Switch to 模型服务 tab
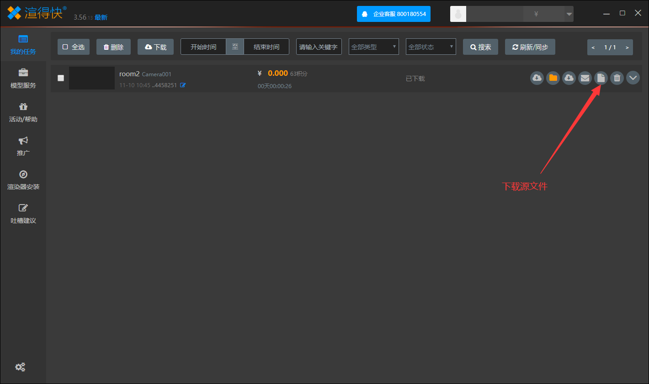The image size is (649, 384). pyautogui.click(x=23, y=79)
